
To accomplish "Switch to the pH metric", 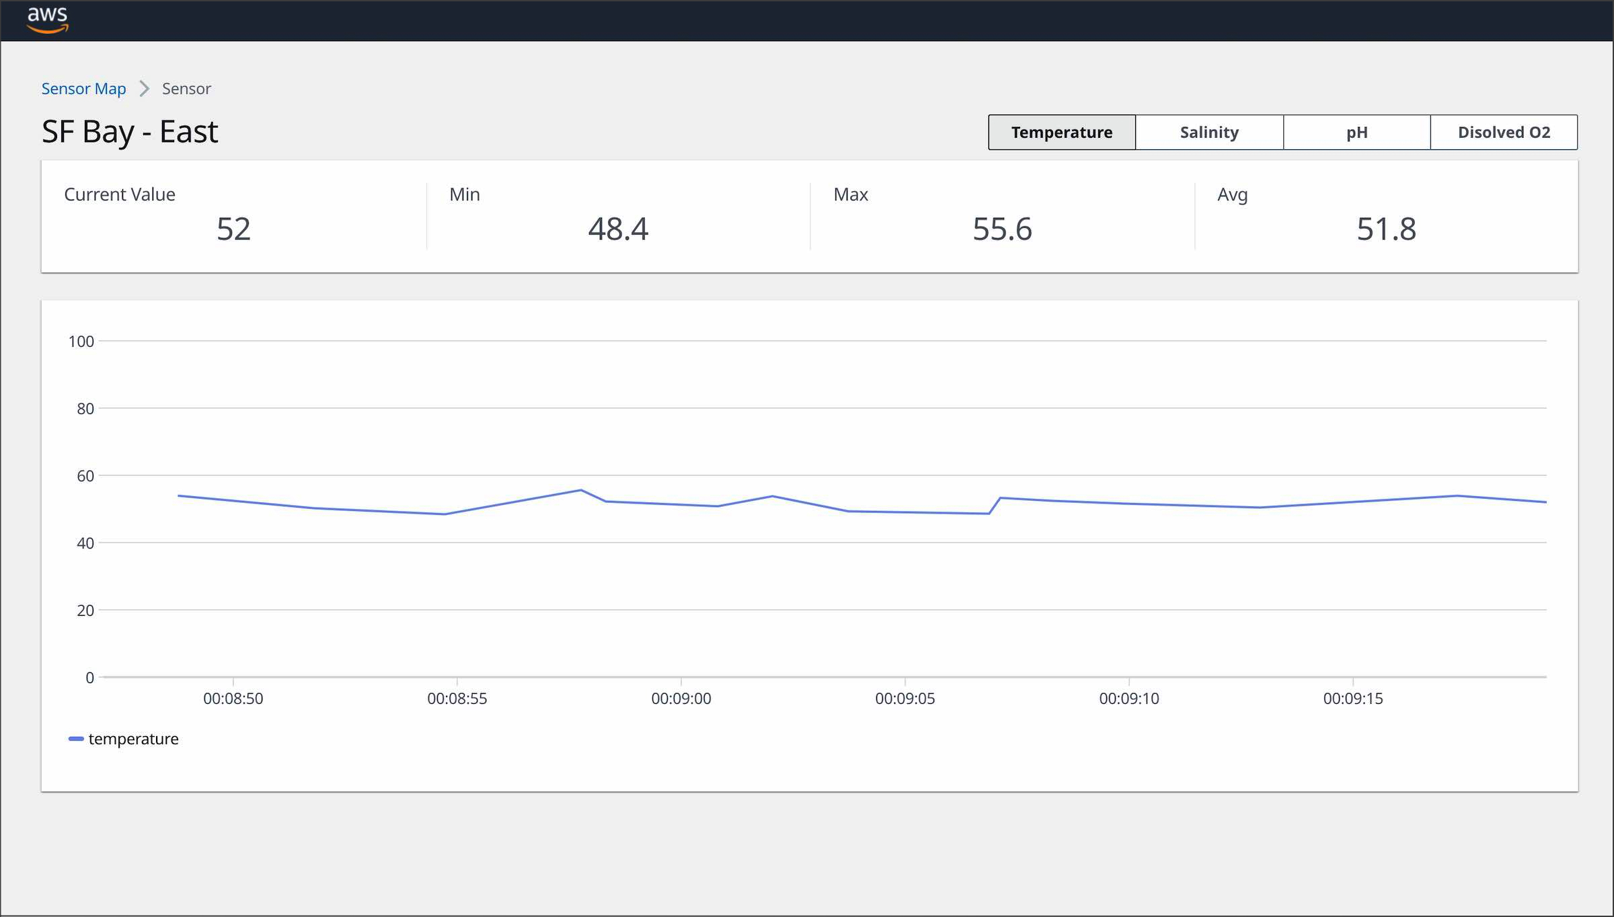I will 1356,132.
